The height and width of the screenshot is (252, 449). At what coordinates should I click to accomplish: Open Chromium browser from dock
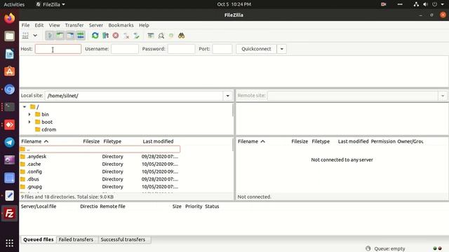click(9, 89)
